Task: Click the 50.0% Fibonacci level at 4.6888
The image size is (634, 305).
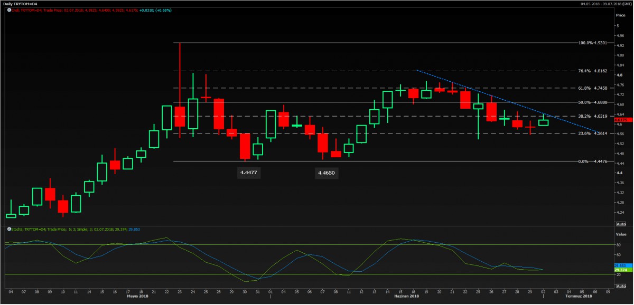Action: (592, 102)
